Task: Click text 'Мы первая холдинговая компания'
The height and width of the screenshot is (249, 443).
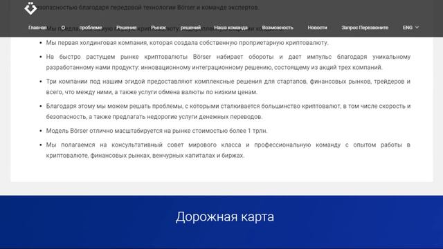Action: (97, 43)
